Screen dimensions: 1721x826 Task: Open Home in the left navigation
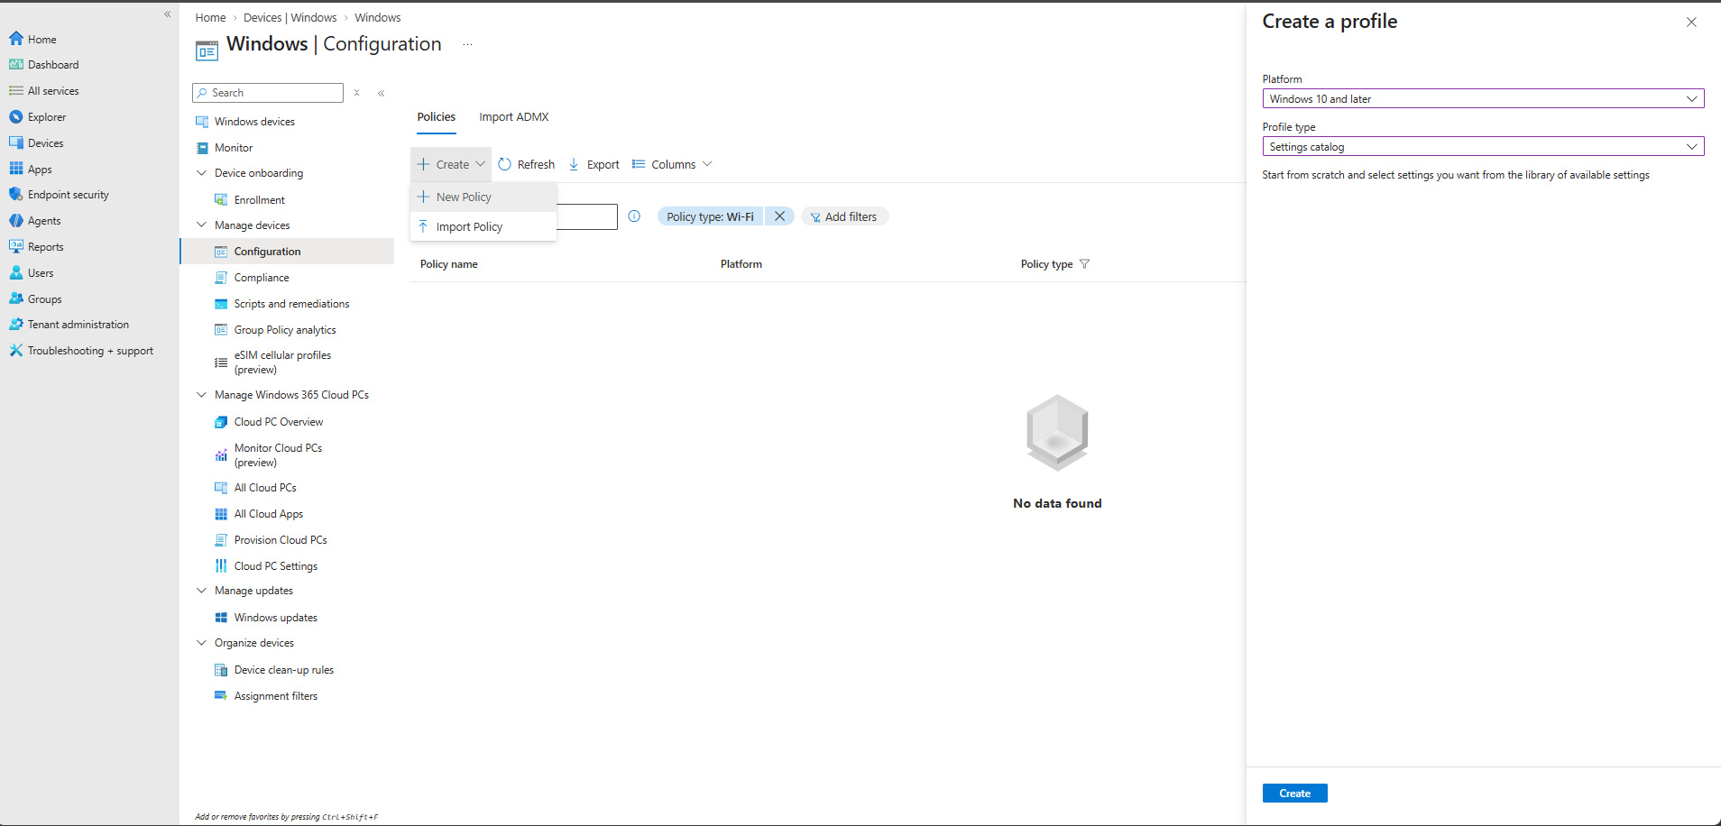[x=41, y=39]
